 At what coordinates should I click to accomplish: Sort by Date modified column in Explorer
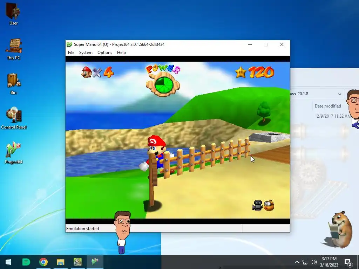click(x=328, y=106)
